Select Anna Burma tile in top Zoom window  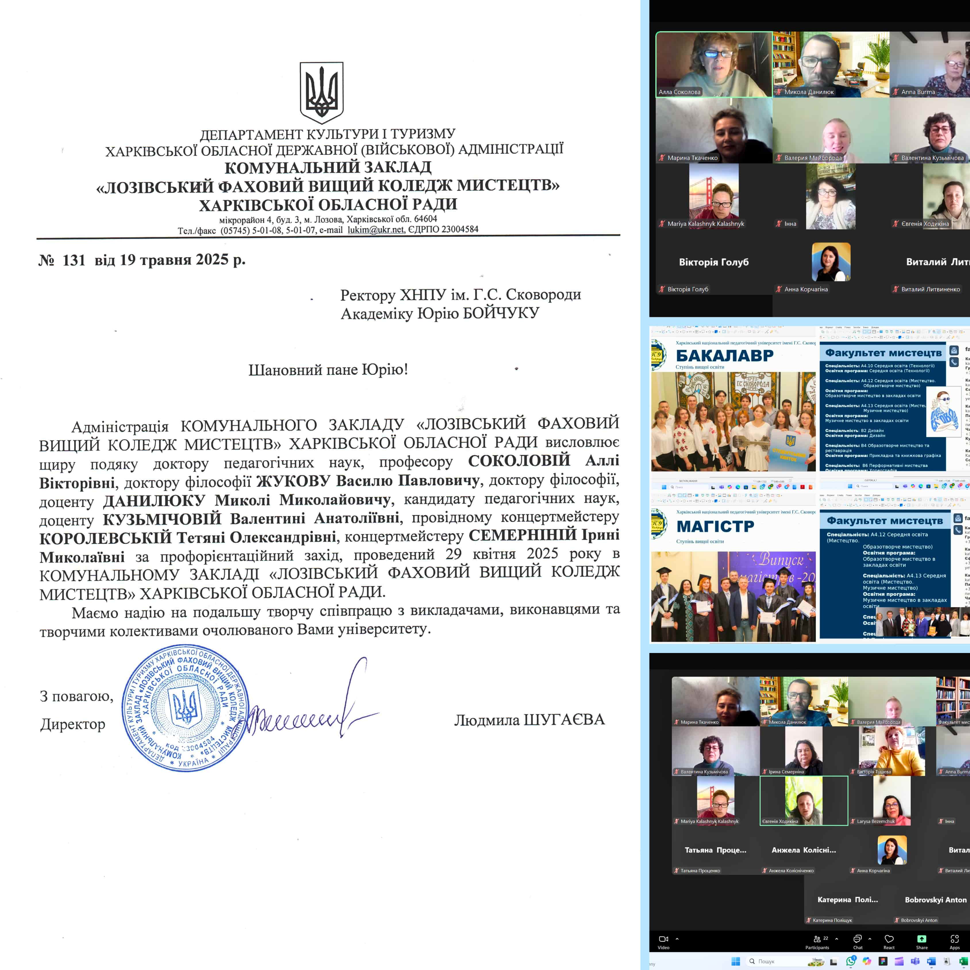click(x=930, y=64)
